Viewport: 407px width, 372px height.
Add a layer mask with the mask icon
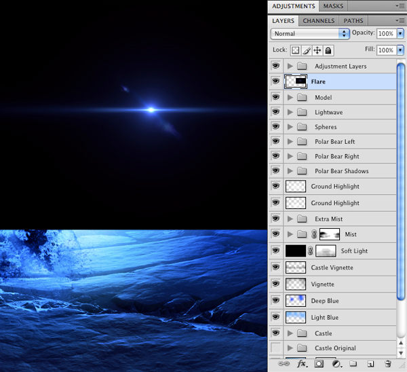click(x=319, y=364)
